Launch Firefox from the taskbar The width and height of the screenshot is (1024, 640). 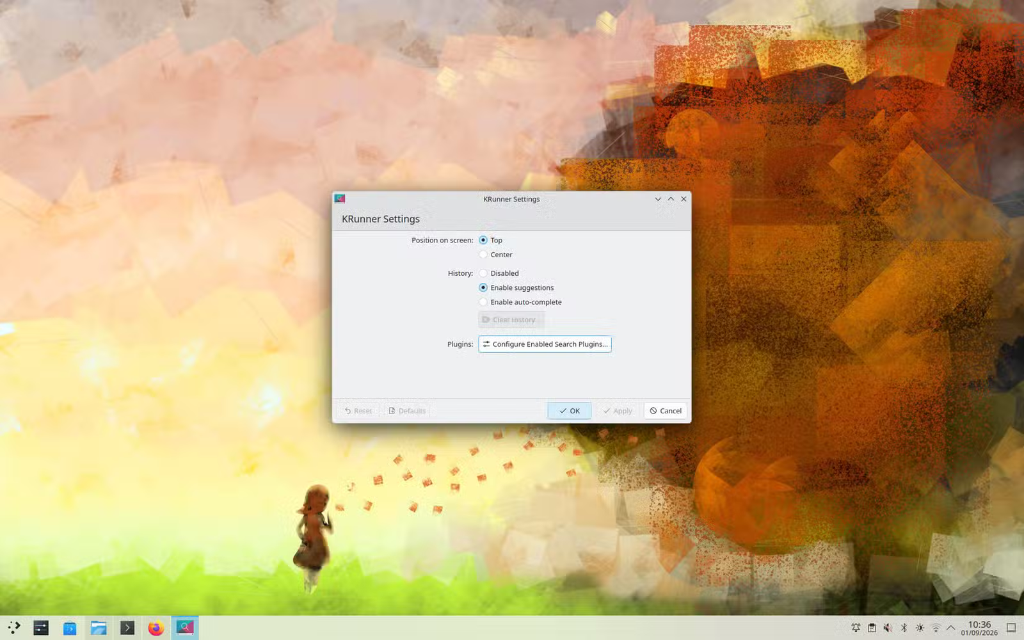click(156, 628)
